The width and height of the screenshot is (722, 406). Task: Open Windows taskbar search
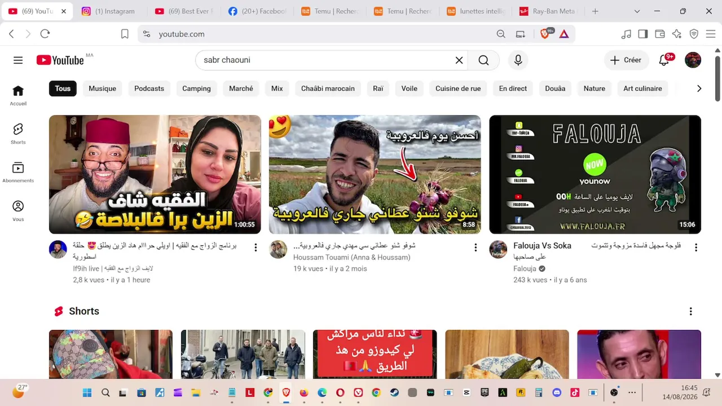pos(105,392)
